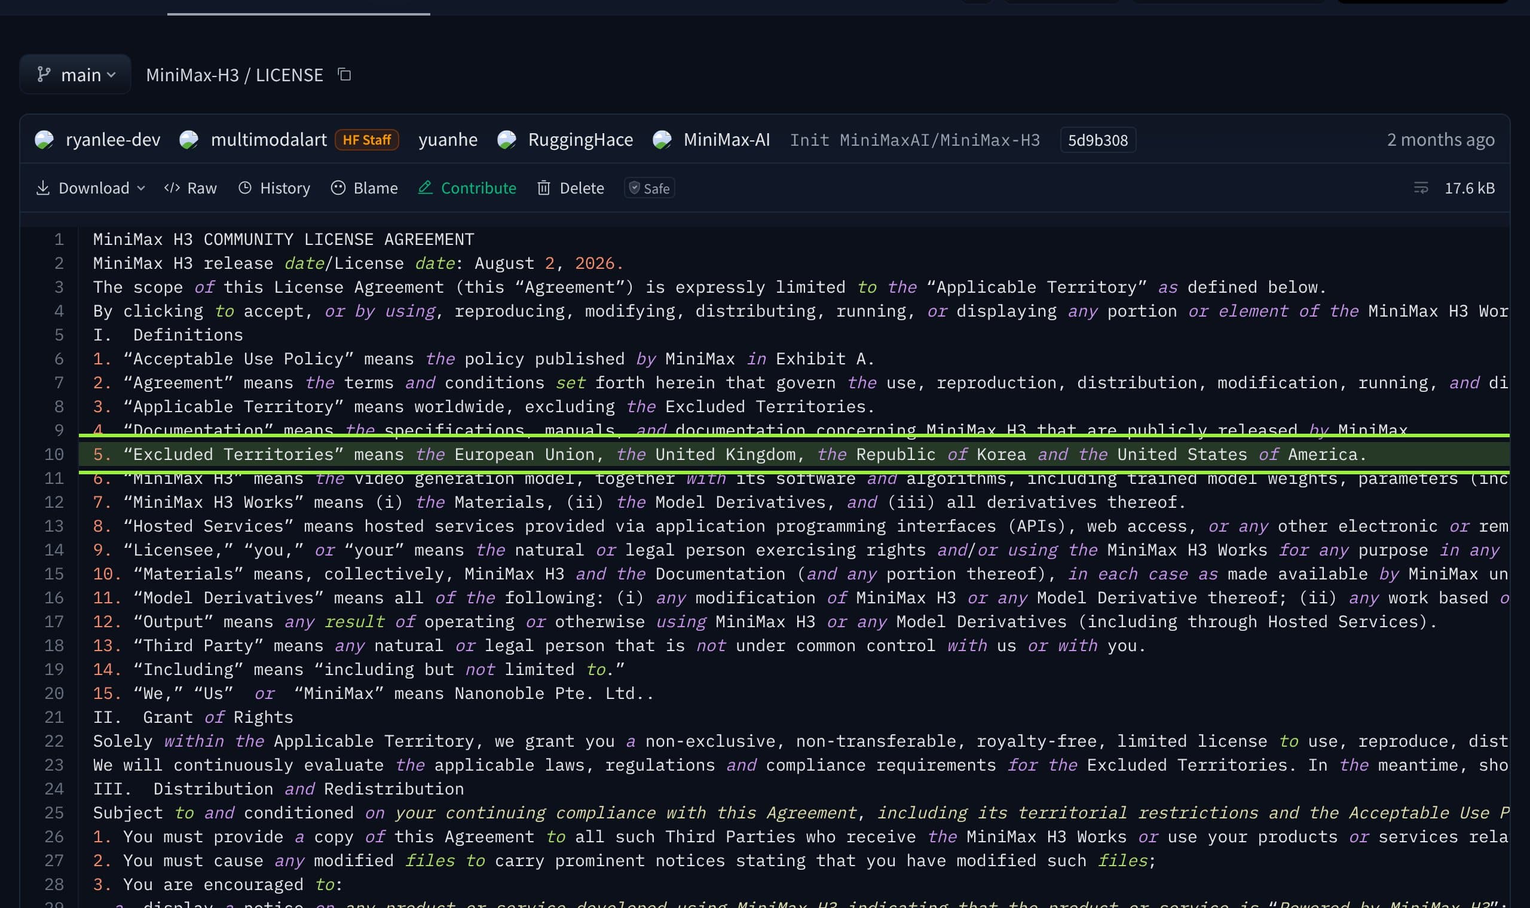Select line number 10
This screenshot has width=1530, height=908.
tap(54, 454)
